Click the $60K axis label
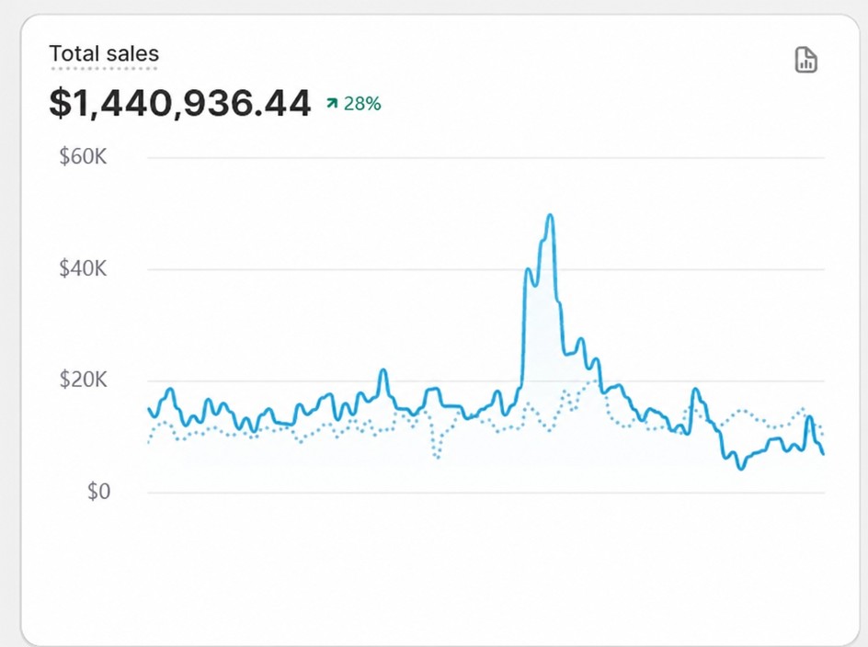This screenshot has height=647, width=868. pos(83,156)
